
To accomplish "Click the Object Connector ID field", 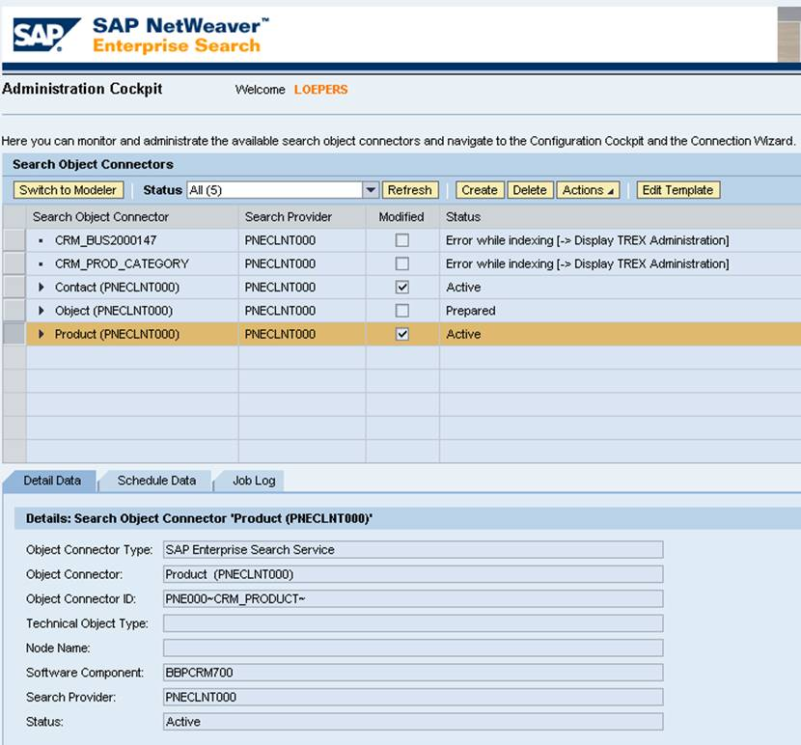I will [412, 598].
